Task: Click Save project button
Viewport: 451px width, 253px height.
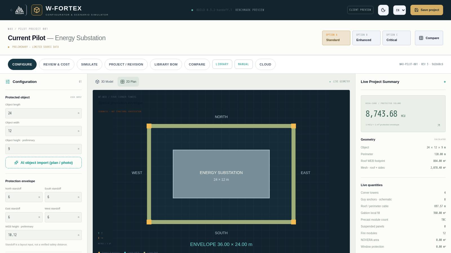Action: (427, 10)
